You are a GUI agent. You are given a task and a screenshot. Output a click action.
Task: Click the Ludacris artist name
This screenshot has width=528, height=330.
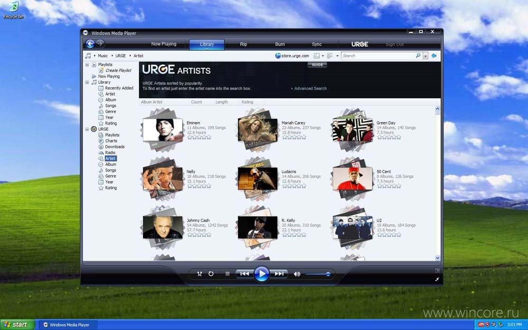[289, 172]
